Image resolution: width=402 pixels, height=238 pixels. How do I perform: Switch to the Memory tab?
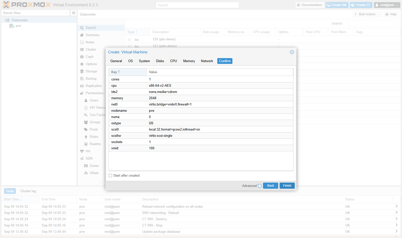point(189,61)
